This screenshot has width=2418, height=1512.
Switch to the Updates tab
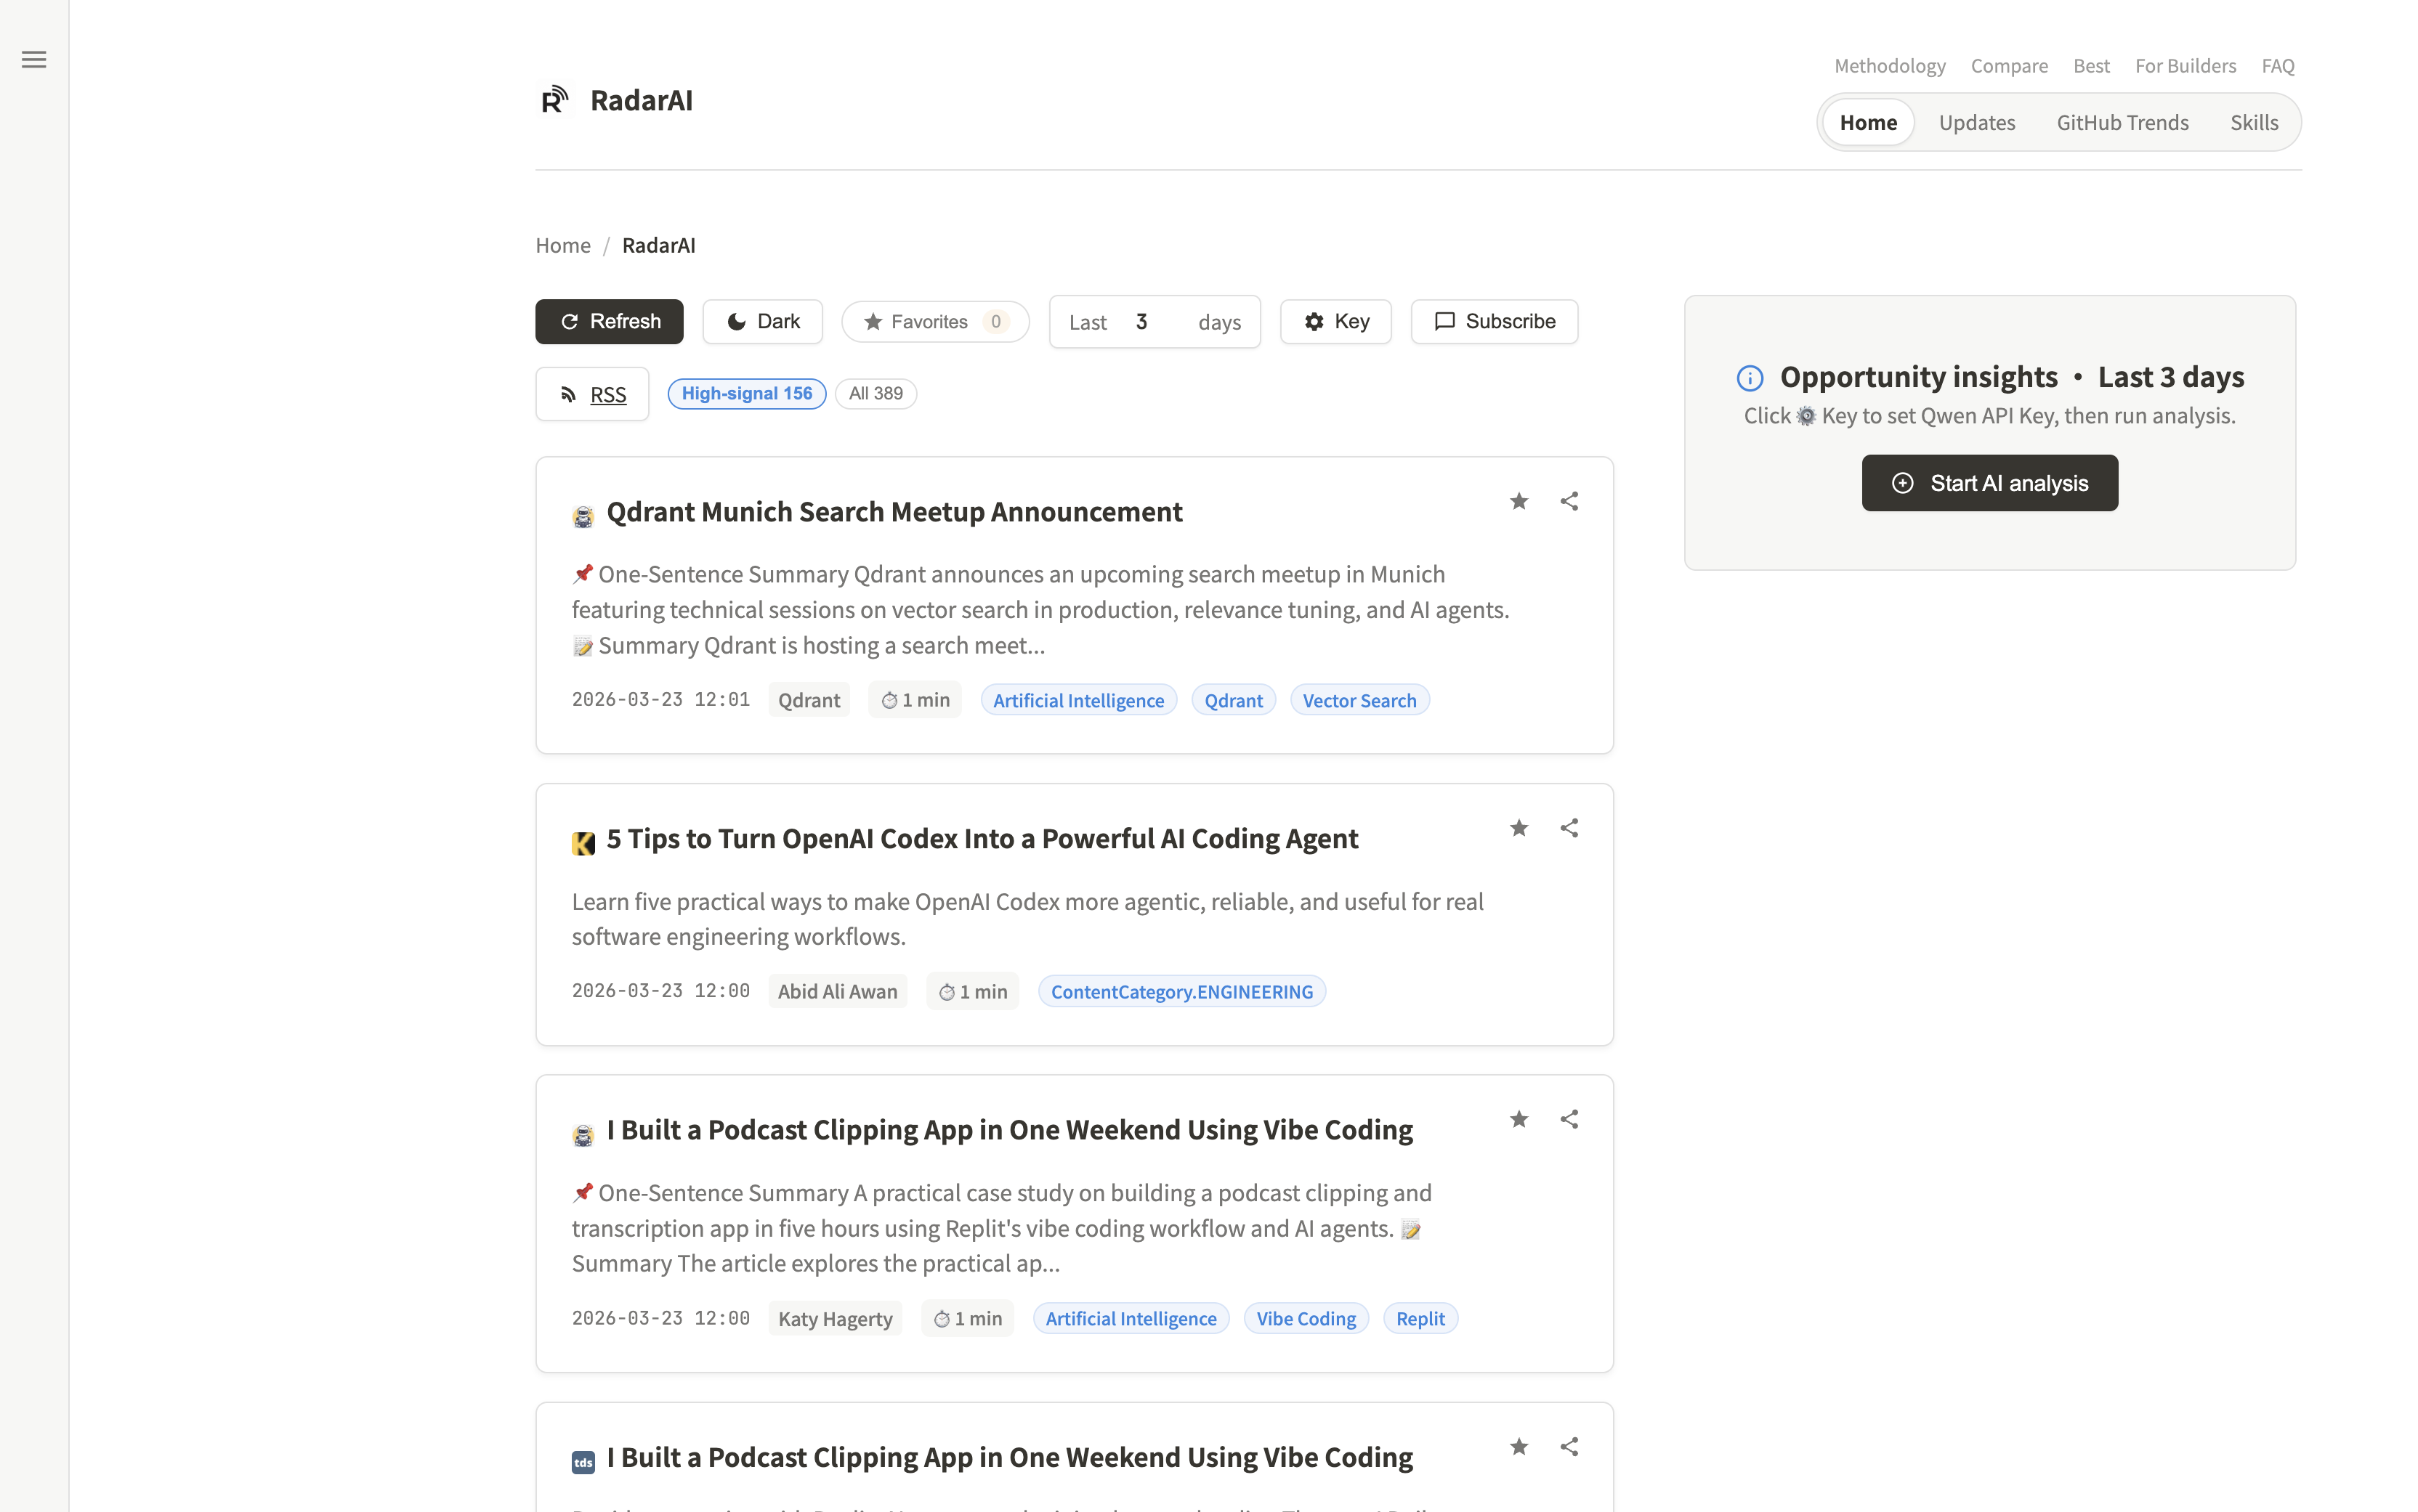1976,123
